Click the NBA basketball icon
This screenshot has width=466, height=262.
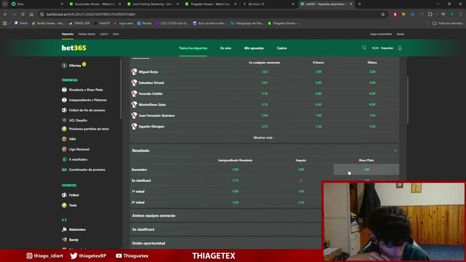click(x=64, y=139)
